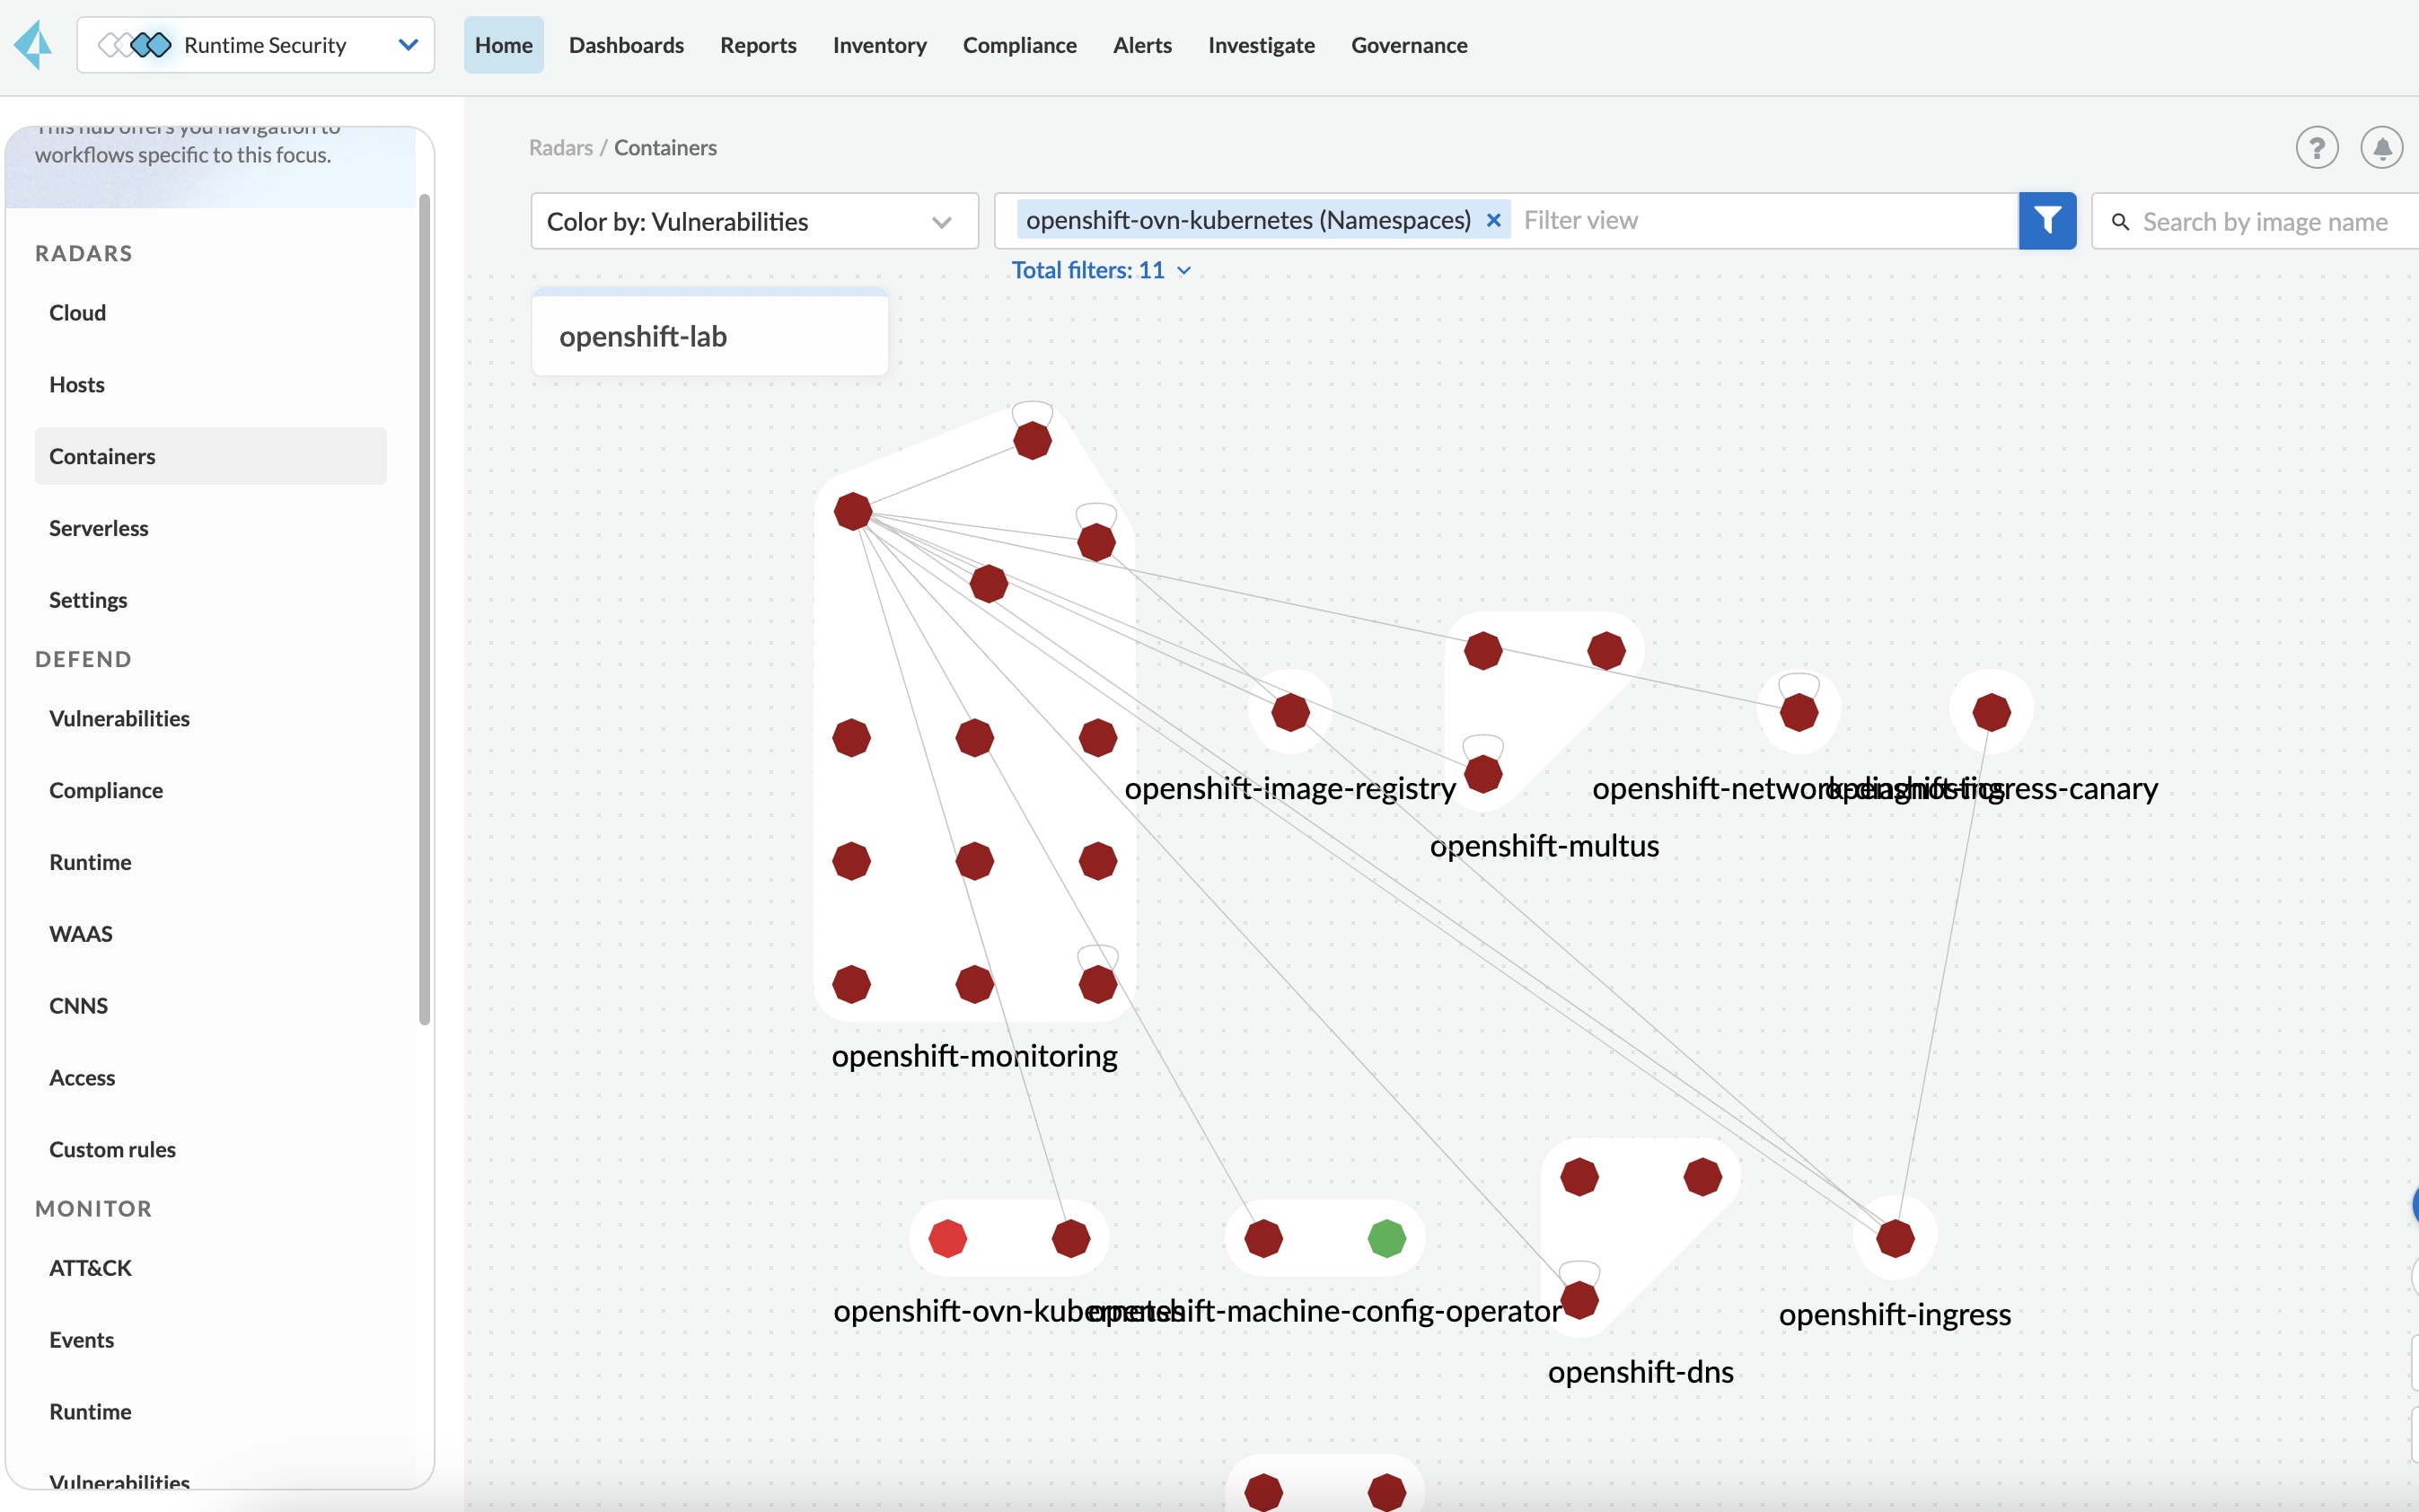Screen dimensions: 2419x1512
Task: Click the Prisma logo at top left
Action: click(33, 45)
